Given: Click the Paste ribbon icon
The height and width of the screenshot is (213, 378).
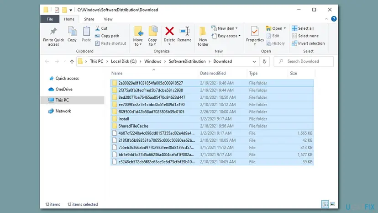Looking at the screenshot, I should (86, 34).
